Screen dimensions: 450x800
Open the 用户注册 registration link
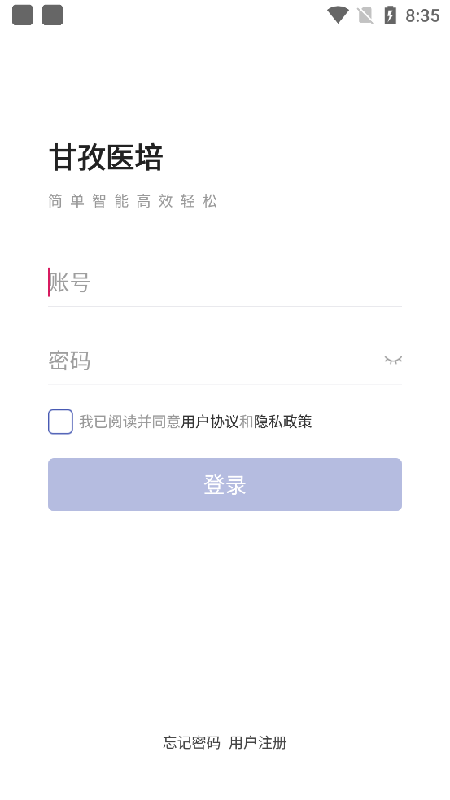tap(258, 742)
